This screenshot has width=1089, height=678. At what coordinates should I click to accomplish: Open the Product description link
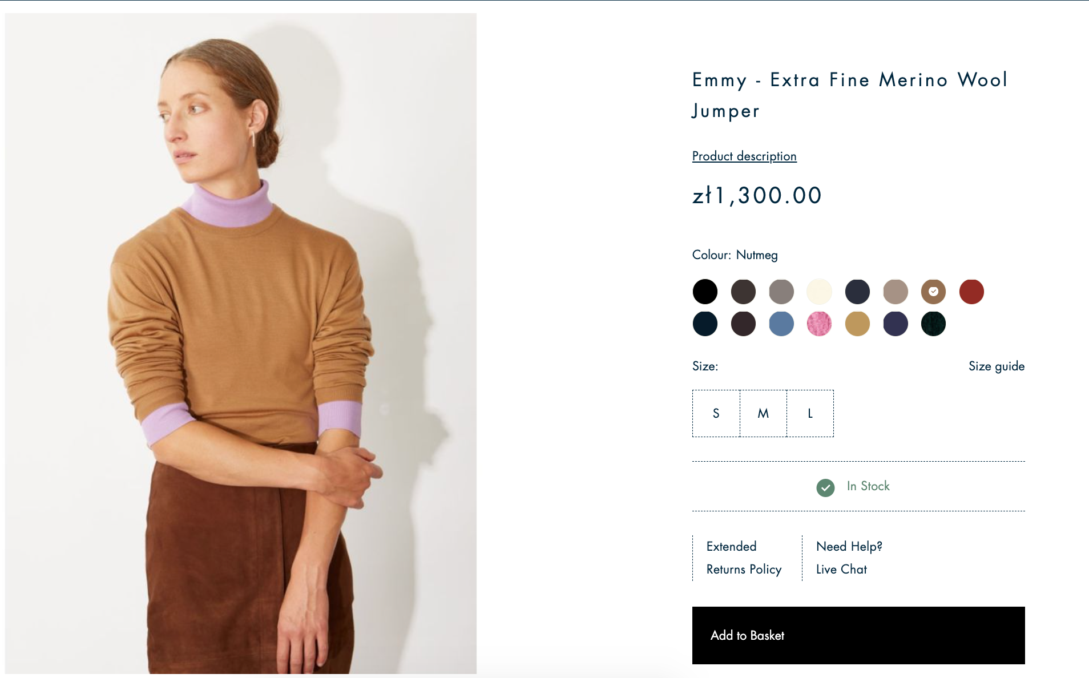(744, 156)
